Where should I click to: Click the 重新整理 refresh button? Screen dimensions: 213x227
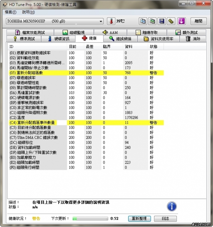click(139, 218)
